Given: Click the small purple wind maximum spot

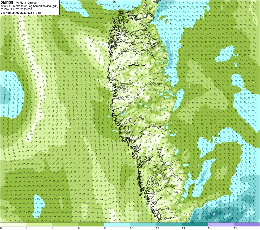Looking at the screenshot, I should 214,214.
